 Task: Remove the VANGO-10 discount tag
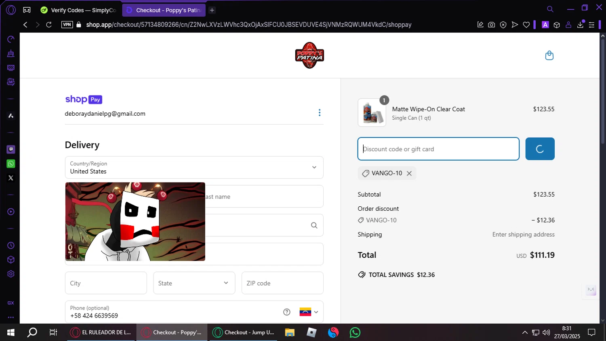click(x=409, y=173)
